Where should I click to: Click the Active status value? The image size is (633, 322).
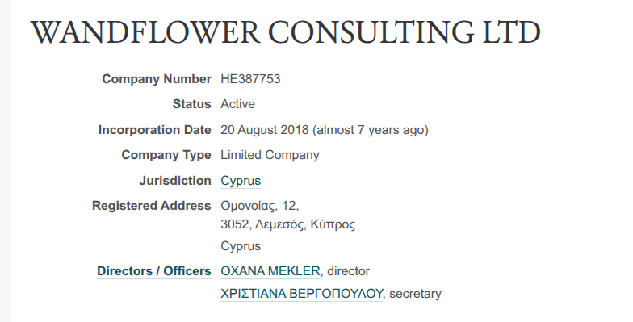237,104
